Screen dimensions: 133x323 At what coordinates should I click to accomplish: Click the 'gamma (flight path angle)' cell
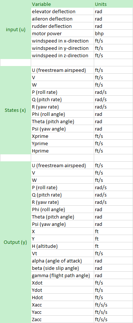(x=62, y=275)
